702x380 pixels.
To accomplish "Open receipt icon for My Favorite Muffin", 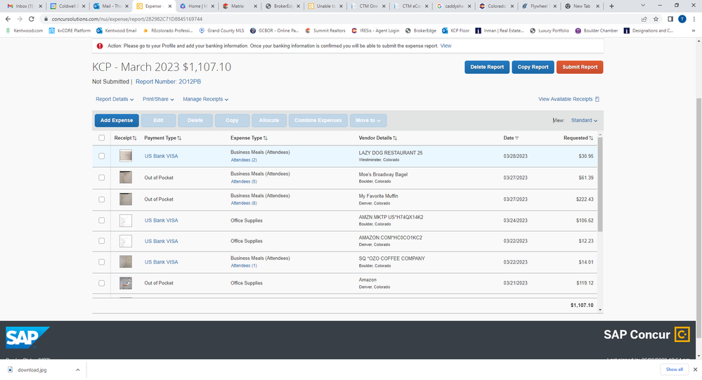I will coord(125,199).
